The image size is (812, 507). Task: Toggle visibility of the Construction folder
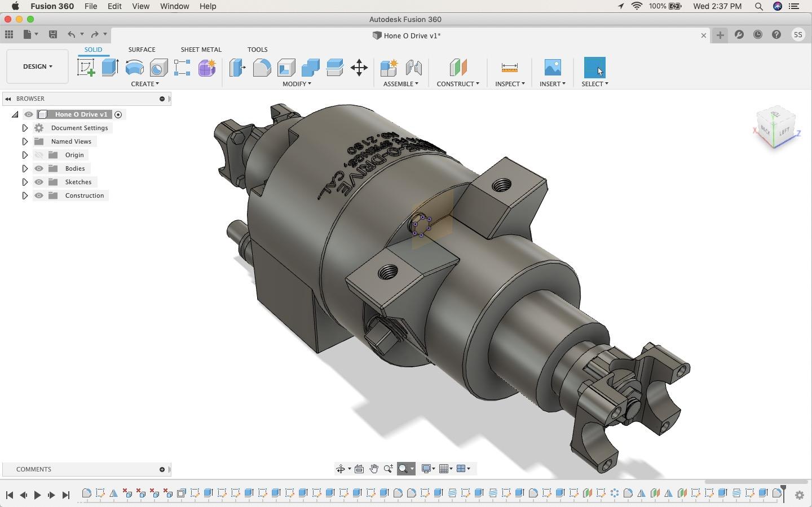[39, 195]
